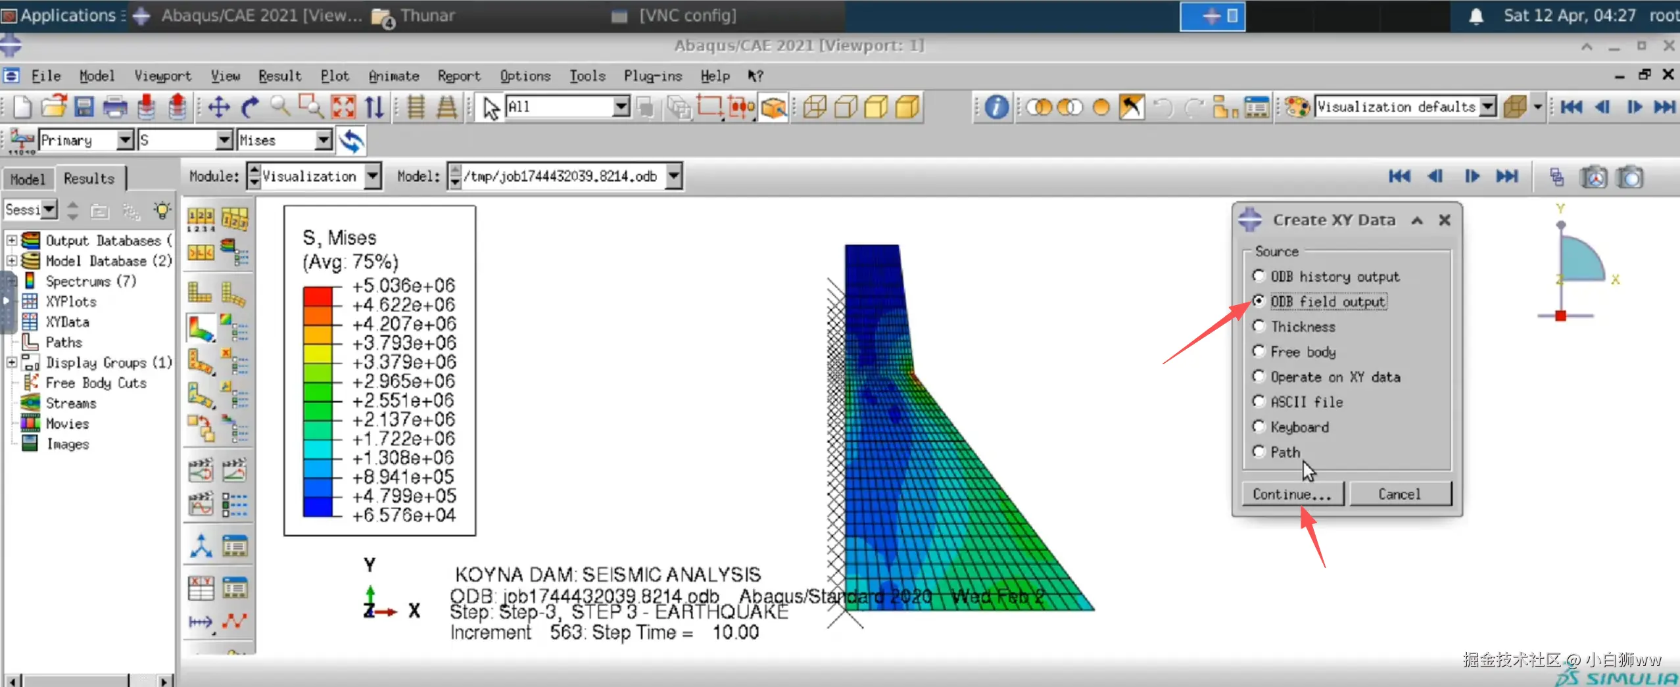Viewport: 1680px width, 687px height.
Task: Select the Operate on XY data option
Action: click(x=1259, y=377)
